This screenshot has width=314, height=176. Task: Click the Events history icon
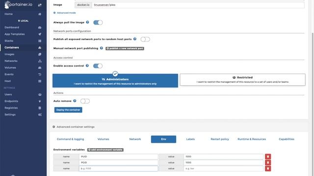click(x=40, y=74)
